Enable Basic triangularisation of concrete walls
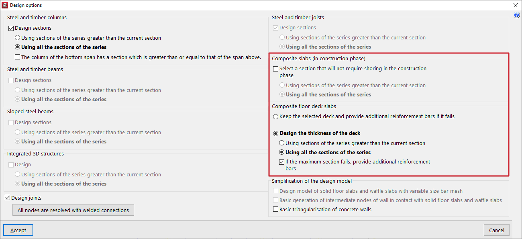522x239 pixels. [275, 209]
